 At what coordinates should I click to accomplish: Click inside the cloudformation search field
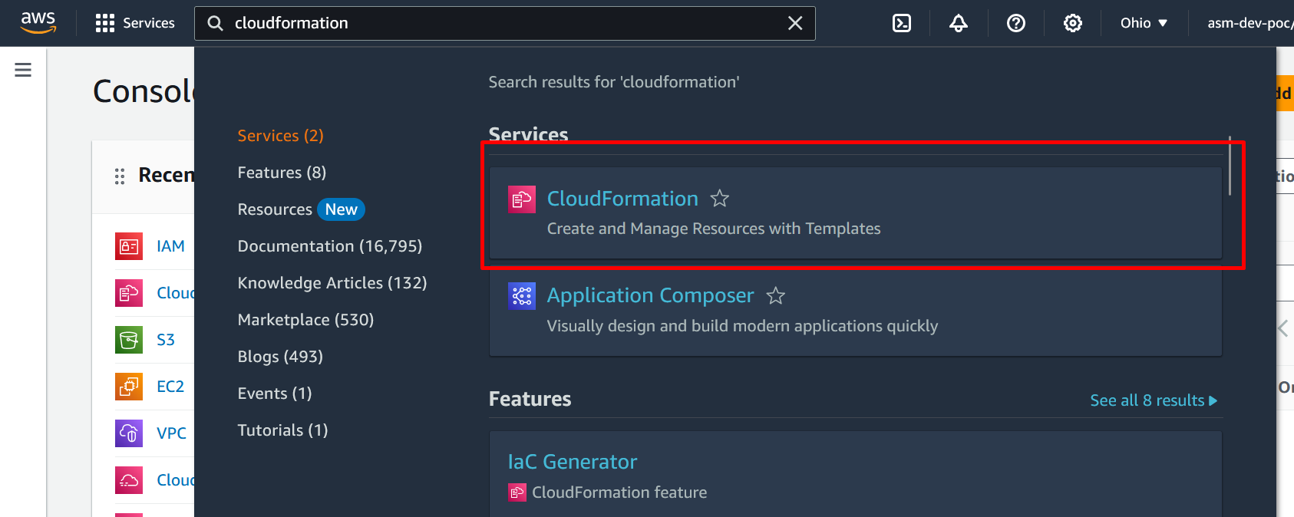click(505, 23)
